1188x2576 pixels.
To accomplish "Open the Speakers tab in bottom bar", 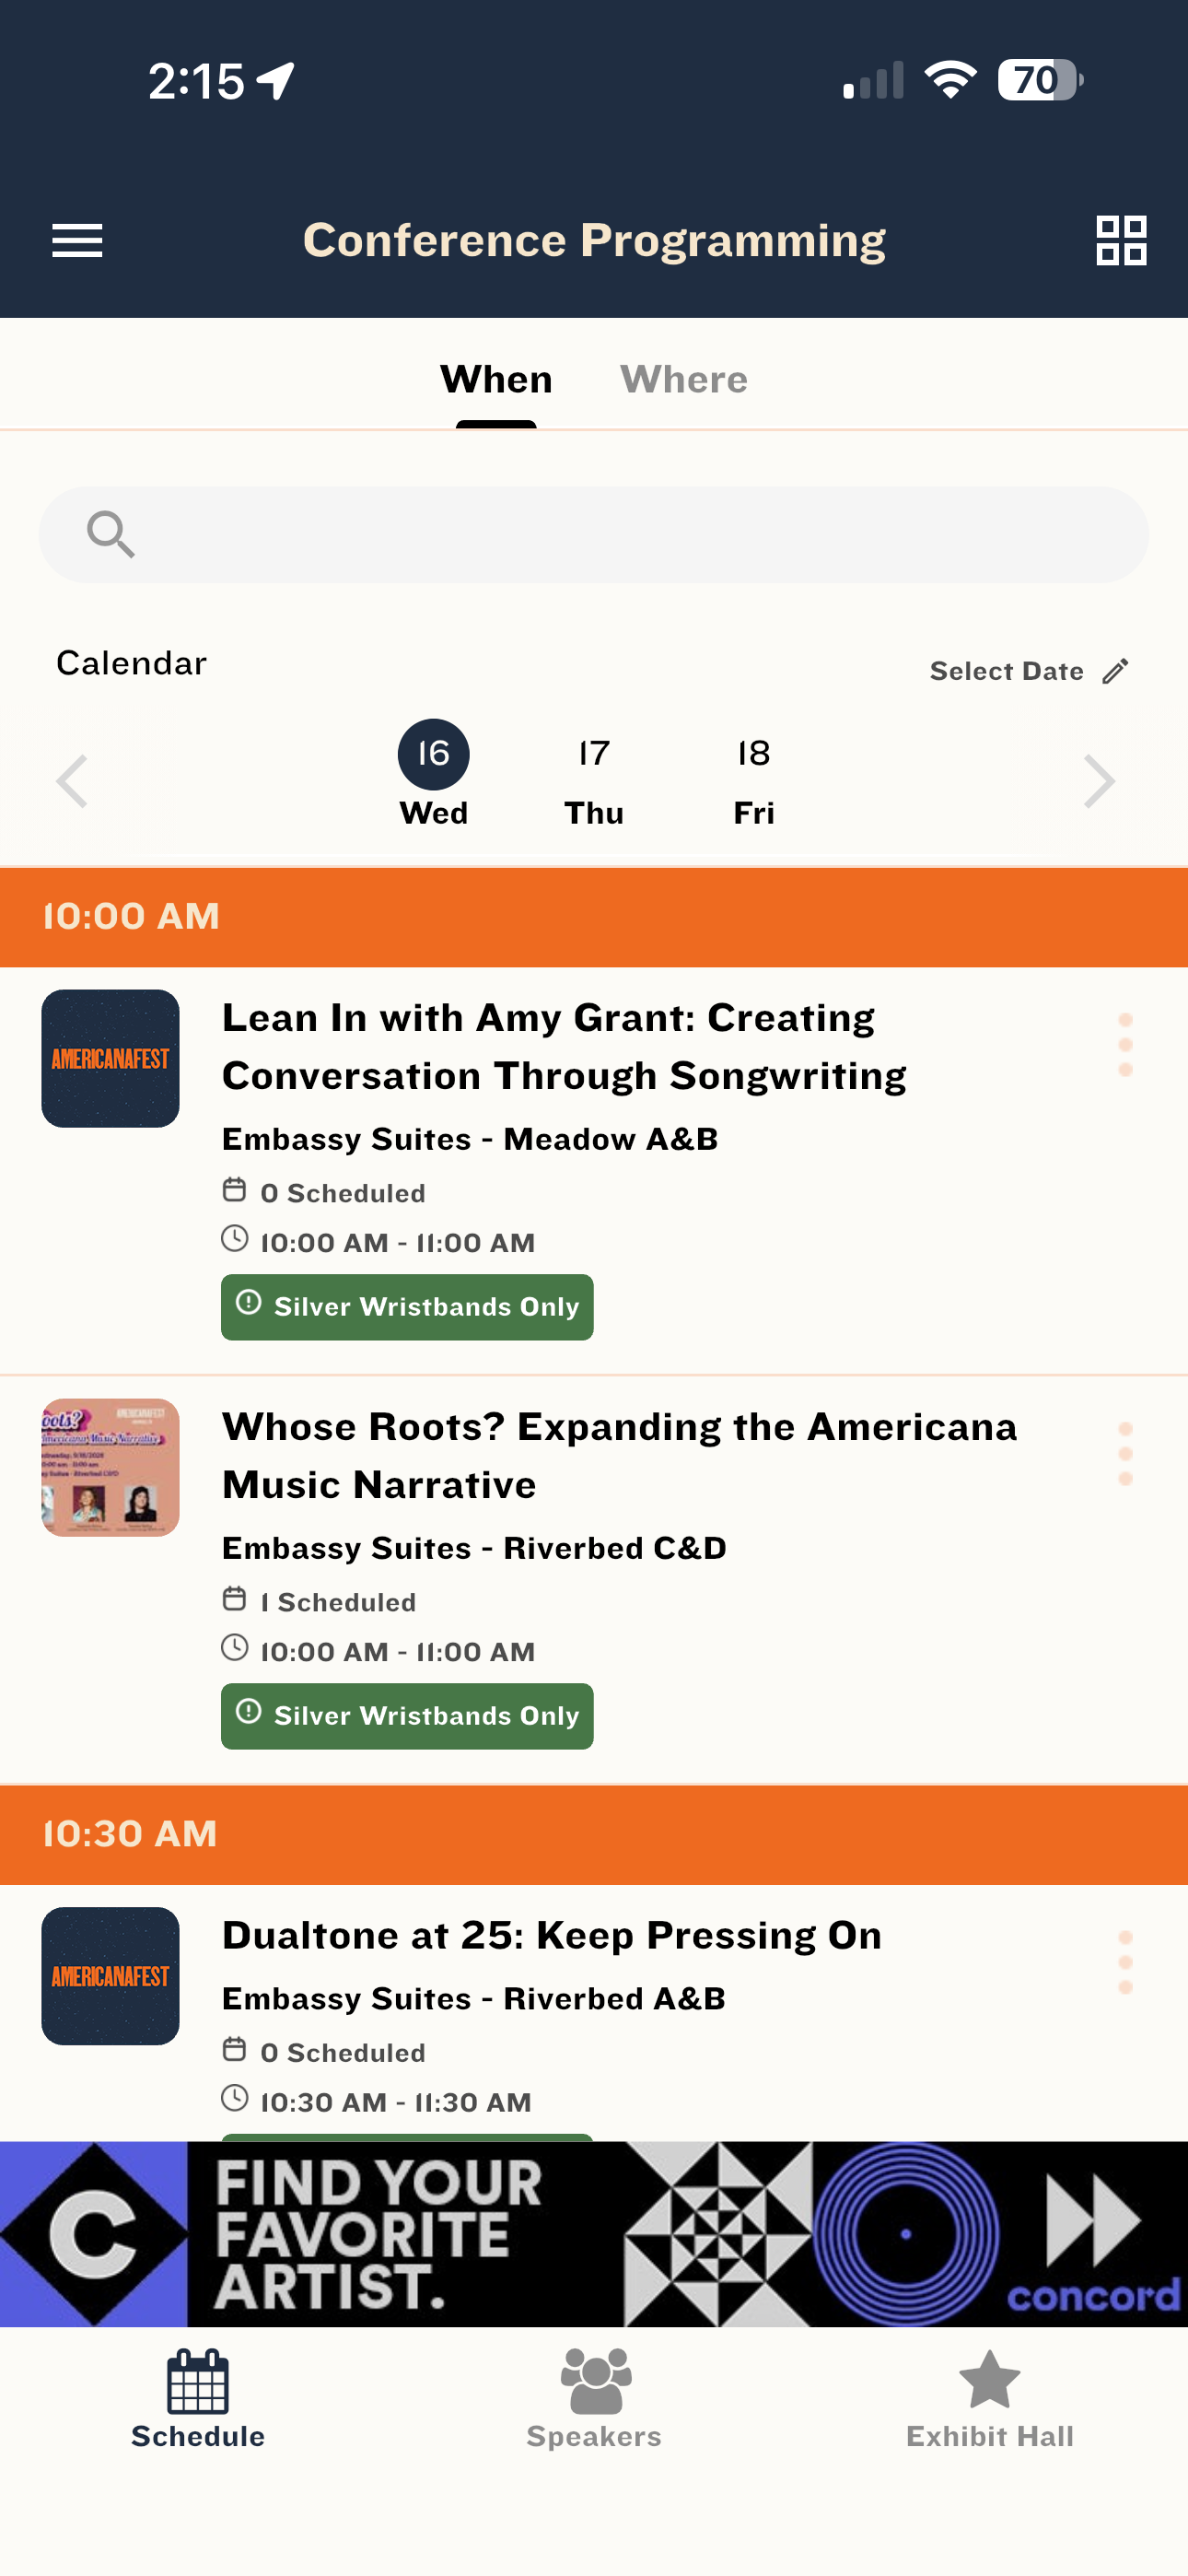I will [594, 2400].
